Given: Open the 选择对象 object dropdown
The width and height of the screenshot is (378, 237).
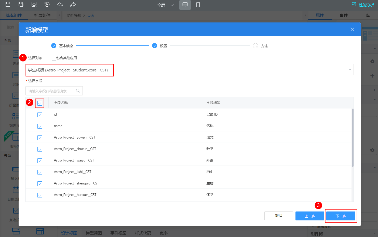Looking at the screenshot, I should (x=190, y=70).
